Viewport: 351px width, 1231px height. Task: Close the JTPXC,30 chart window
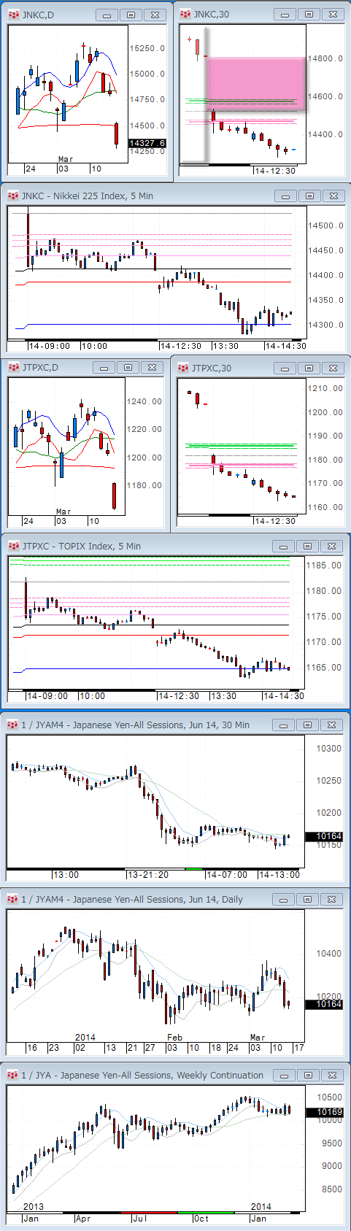pos(332,367)
